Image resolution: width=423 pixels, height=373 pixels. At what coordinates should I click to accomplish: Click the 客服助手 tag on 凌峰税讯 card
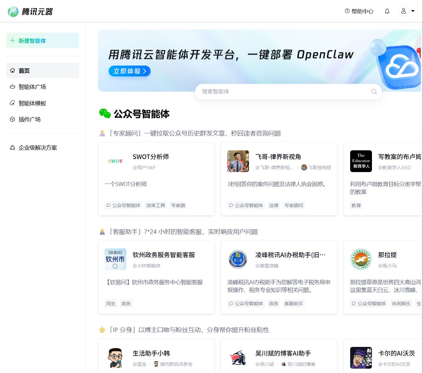coord(294,303)
